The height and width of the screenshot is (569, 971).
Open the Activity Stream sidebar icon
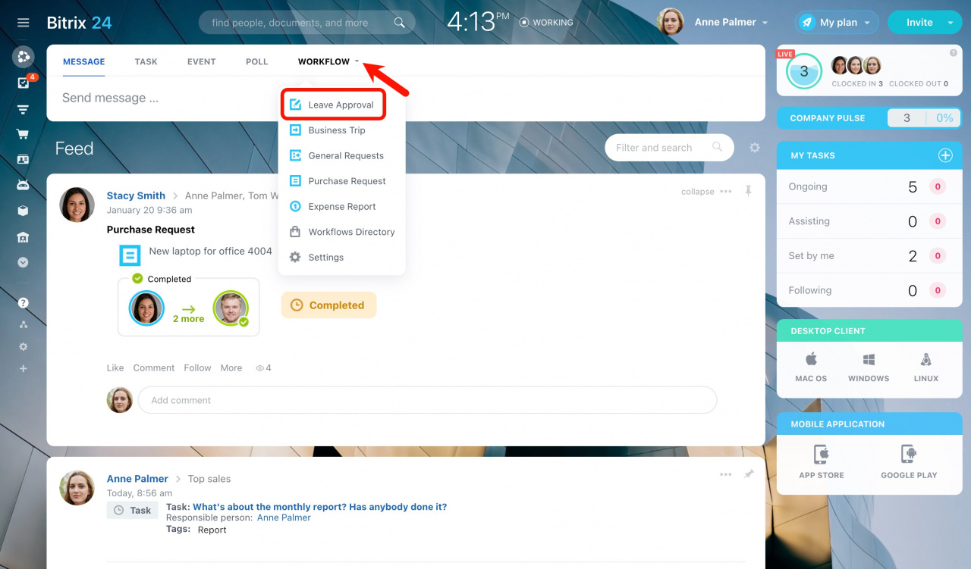[x=24, y=56]
